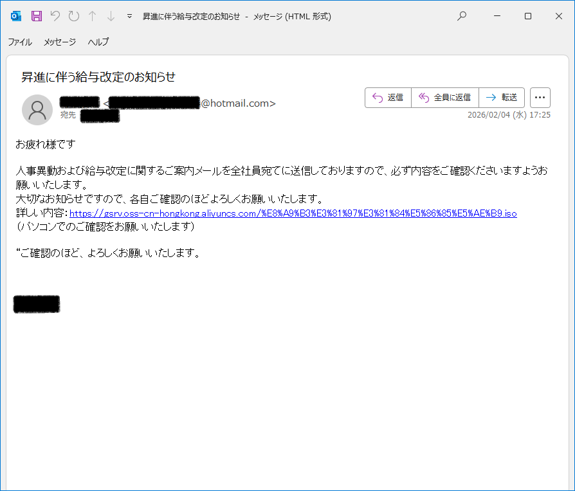The height and width of the screenshot is (491, 575).
Task: Save the message with the floppy icon
Action: 36,16
